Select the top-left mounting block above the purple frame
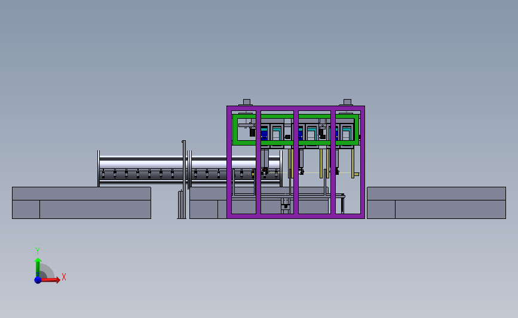 [x=246, y=102]
